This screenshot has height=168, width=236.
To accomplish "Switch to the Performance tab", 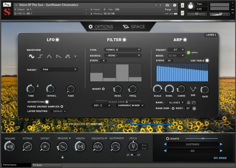I will coord(16,165).
